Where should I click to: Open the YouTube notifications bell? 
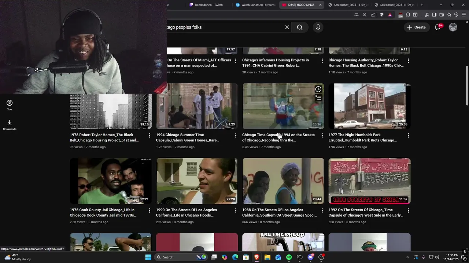[437, 27]
